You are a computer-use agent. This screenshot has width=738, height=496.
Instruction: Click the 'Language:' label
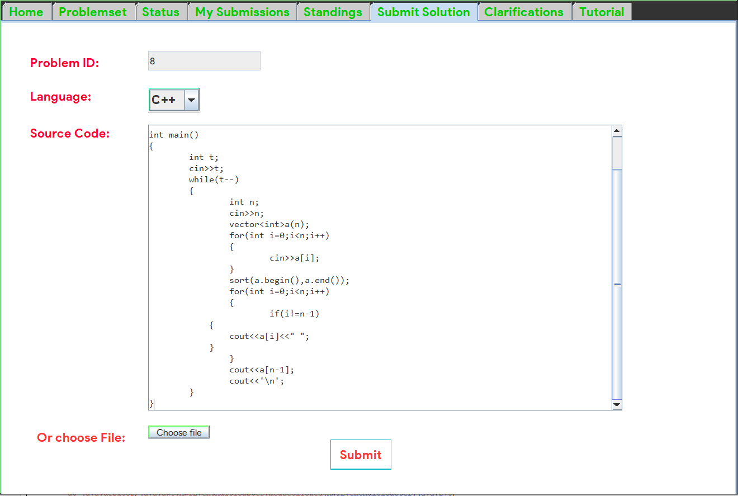tap(60, 96)
